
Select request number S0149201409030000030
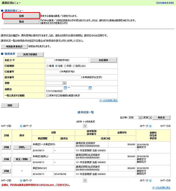pos(88,158)
